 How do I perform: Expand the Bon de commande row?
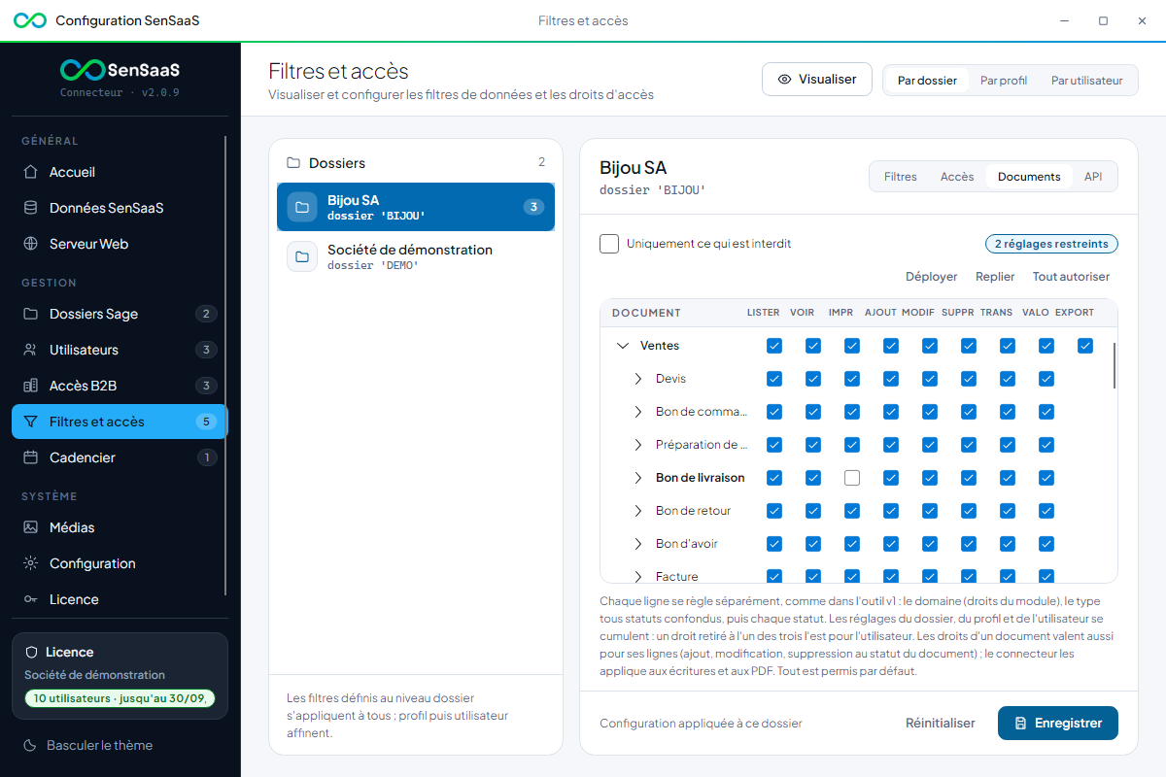(638, 412)
